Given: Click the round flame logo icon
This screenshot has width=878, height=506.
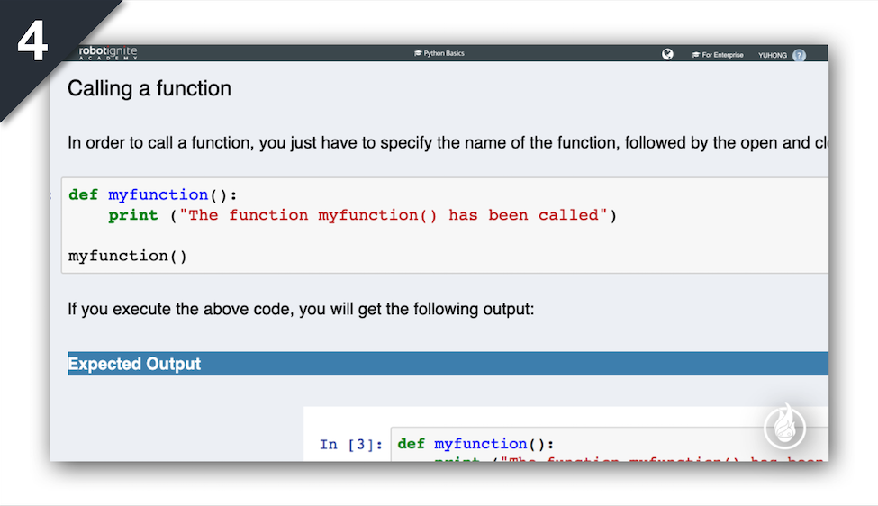Looking at the screenshot, I should 785,427.
